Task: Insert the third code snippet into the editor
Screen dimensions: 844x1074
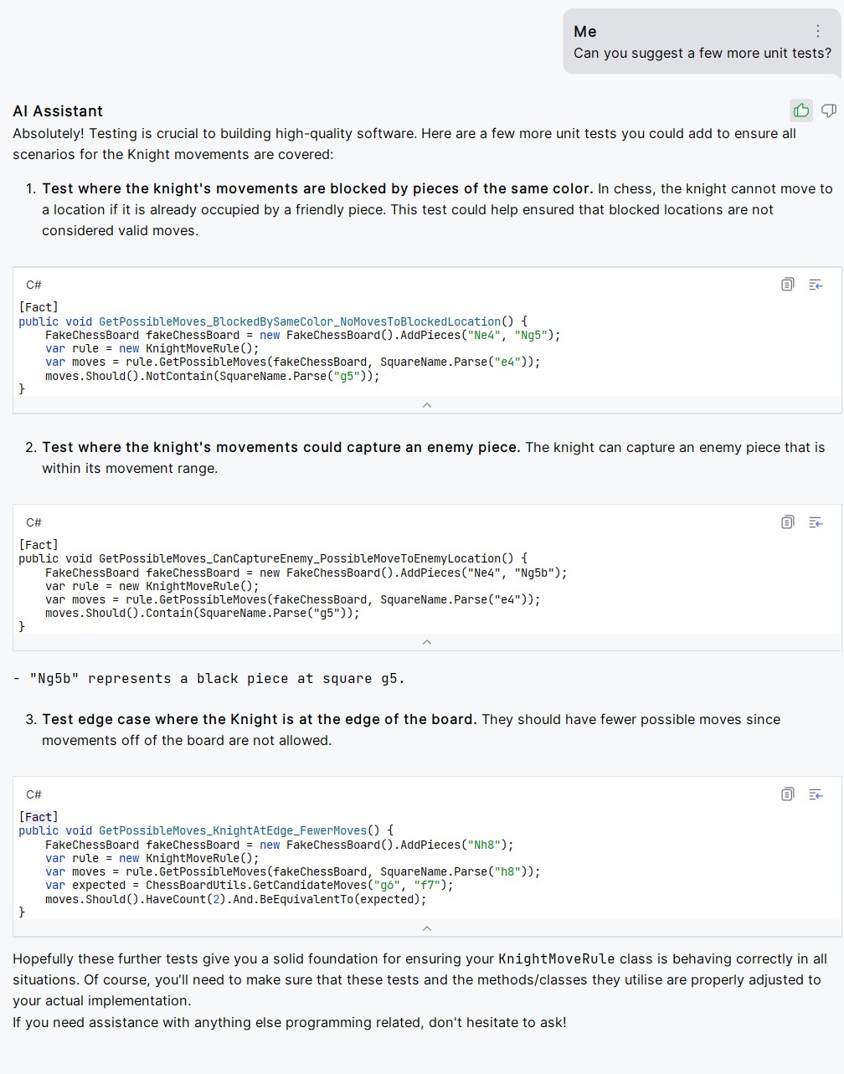Action: tap(816, 794)
